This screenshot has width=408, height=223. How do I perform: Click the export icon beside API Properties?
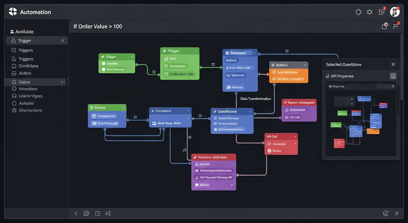393,76
